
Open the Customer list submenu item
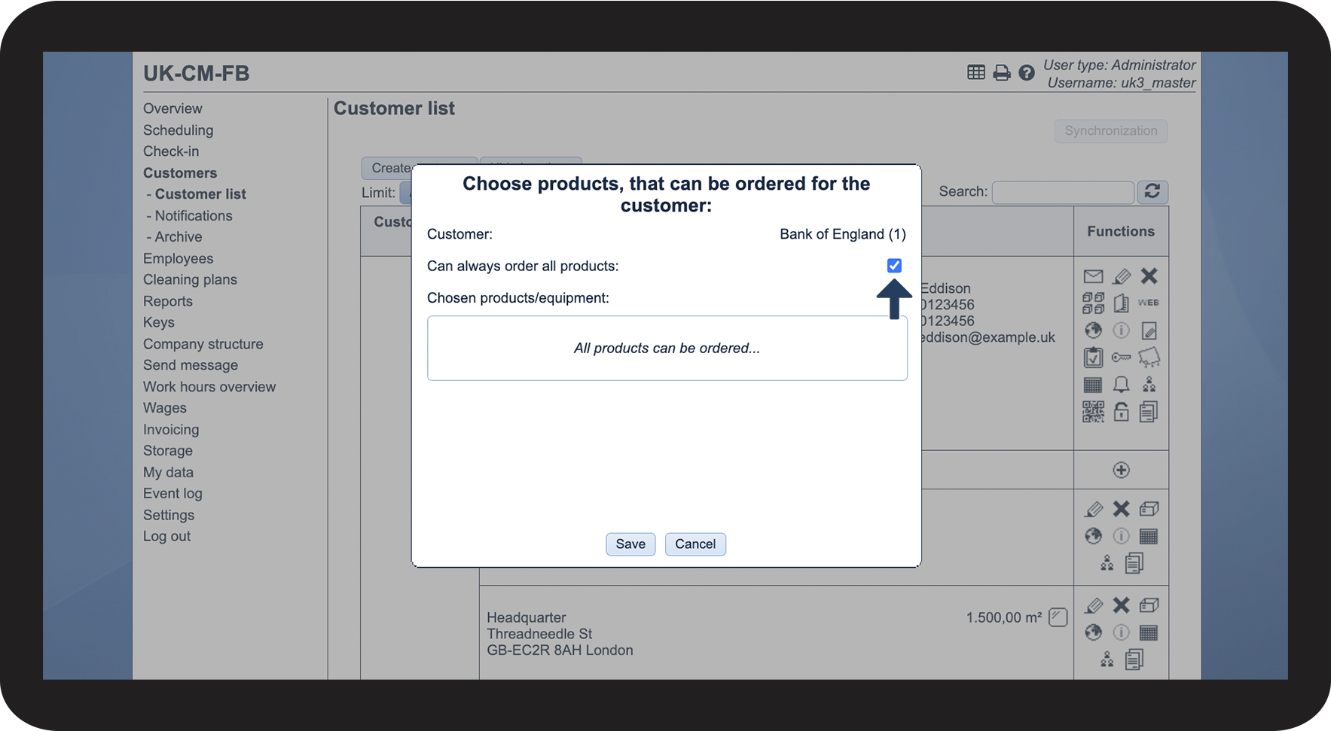[200, 194]
